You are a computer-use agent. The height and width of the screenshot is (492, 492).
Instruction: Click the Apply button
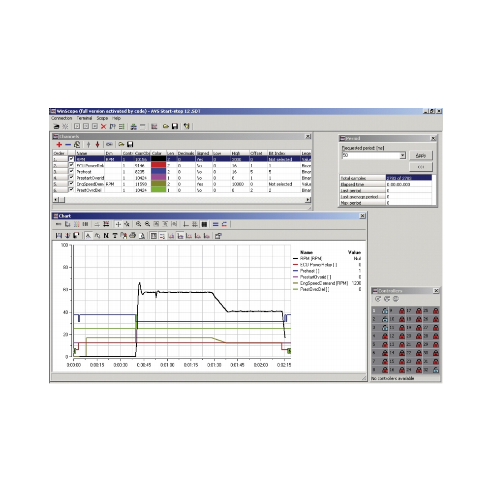pos(421,155)
